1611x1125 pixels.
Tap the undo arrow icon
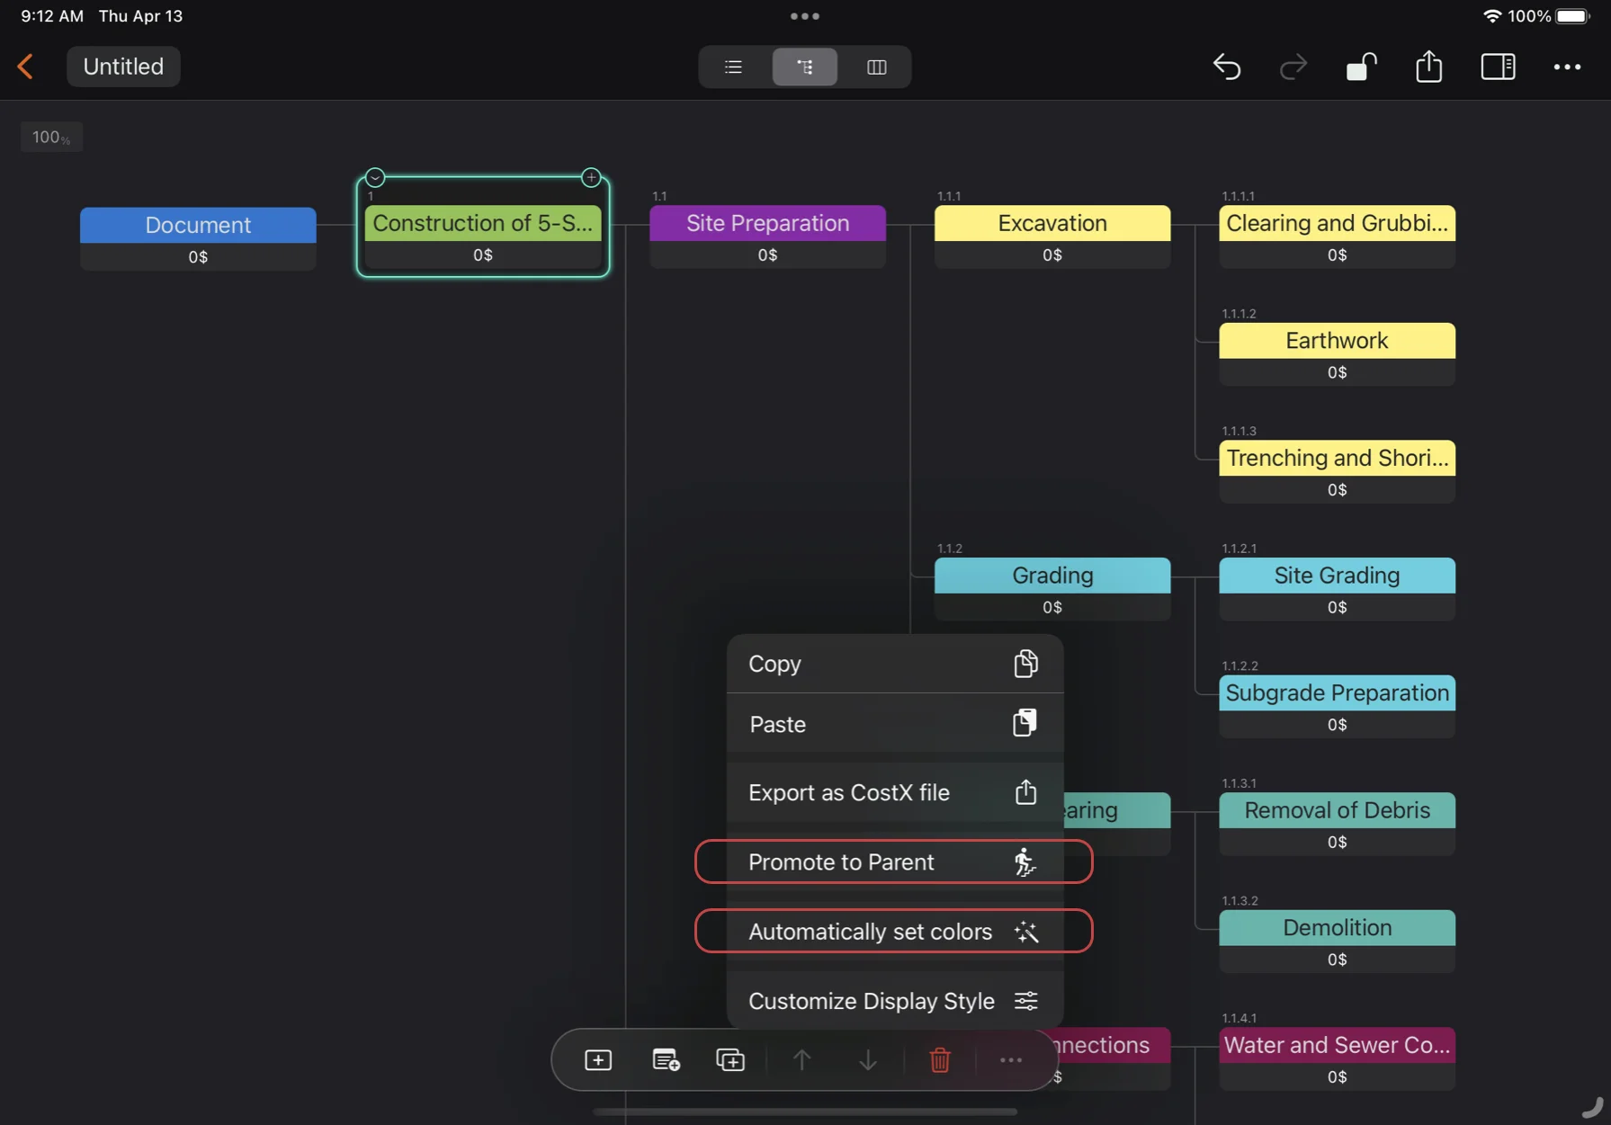tap(1227, 67)
